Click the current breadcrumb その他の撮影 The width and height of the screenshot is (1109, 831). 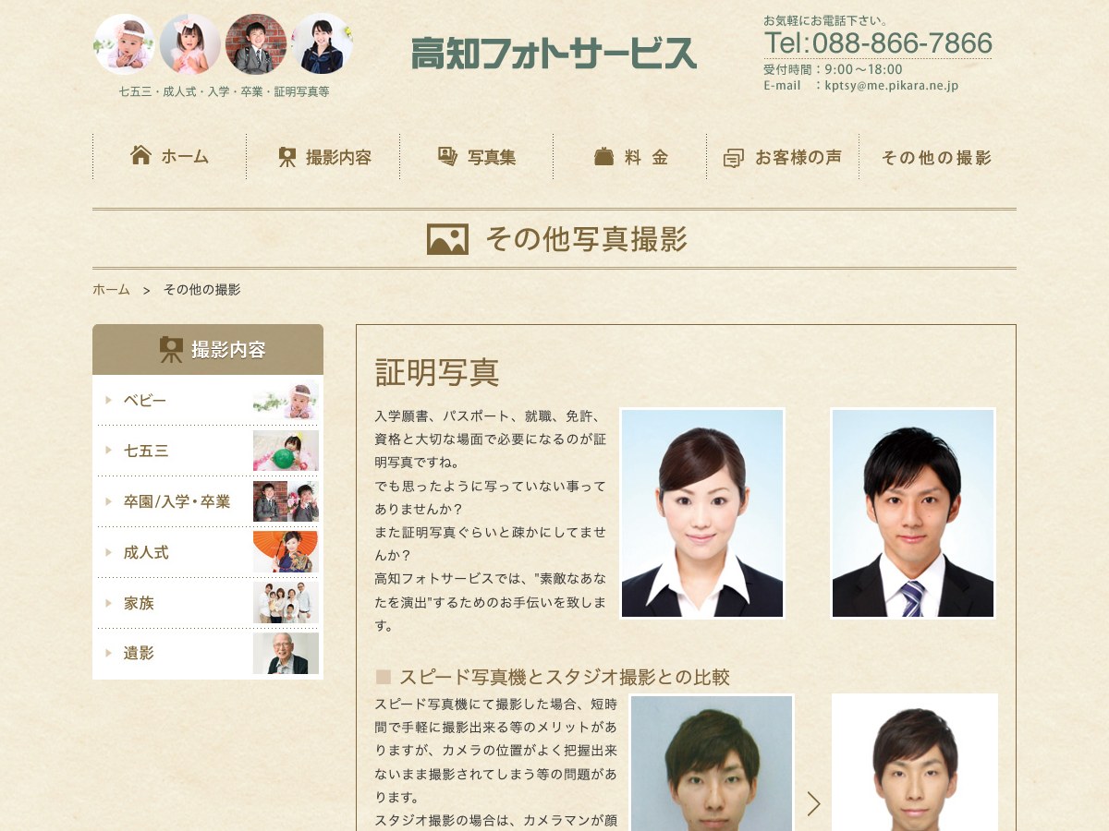click(201, 289)
